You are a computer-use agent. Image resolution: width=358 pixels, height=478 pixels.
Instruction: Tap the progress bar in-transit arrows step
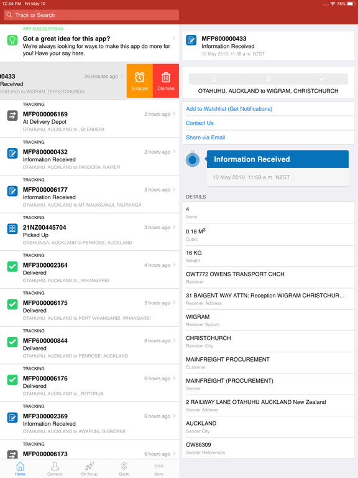click(268, 79)
